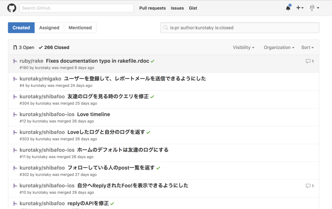Viewport: 332px width, 209px height.
Task: Click the GitHub Octocat logo
Action: (x=12, y=8)
